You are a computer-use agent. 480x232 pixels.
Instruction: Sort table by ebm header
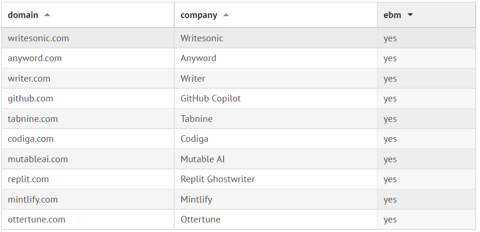(x=392, y=15)
